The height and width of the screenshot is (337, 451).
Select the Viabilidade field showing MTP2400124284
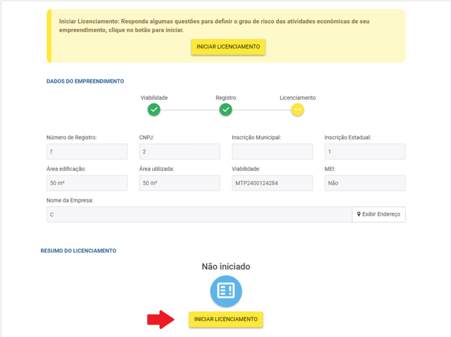(x=272, y=183)
